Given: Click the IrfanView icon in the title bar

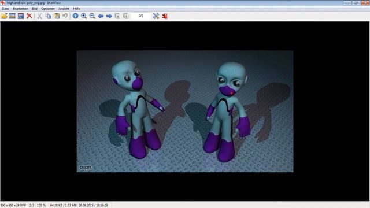Looking at the screenshot, I should (x=3, y=3).
